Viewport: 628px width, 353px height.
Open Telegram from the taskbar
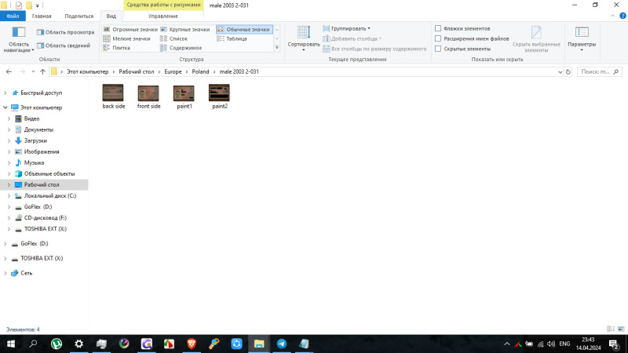click(x=281, y=344)
